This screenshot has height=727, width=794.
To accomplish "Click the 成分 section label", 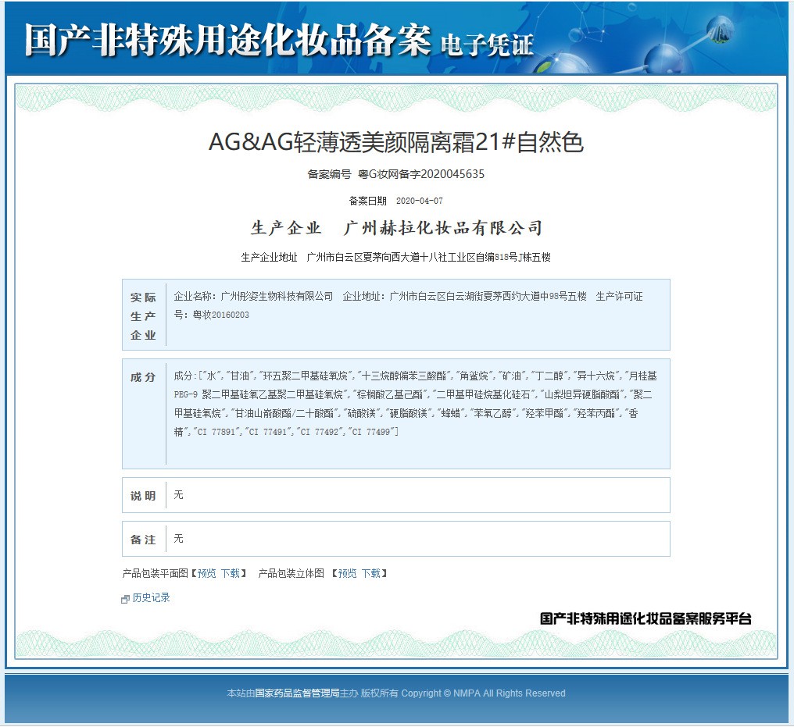I will [143, 377].
